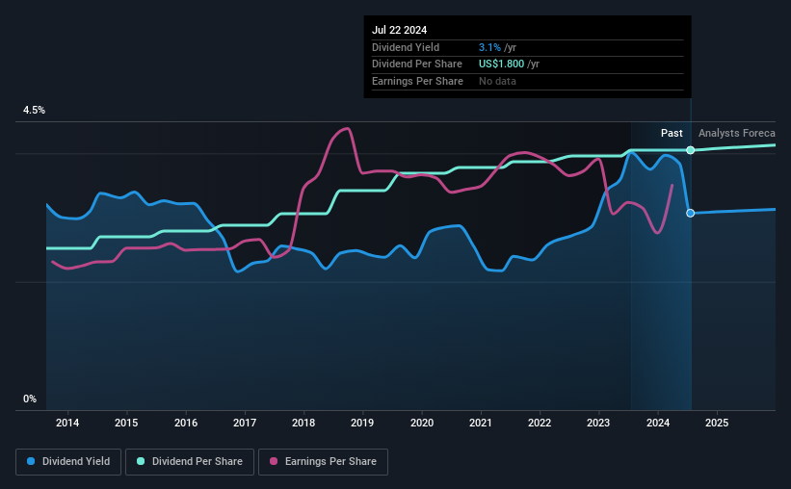791x489 pixels.
Task: Click the tooltip Earnings Per Share row label
Action: [418, 81]
